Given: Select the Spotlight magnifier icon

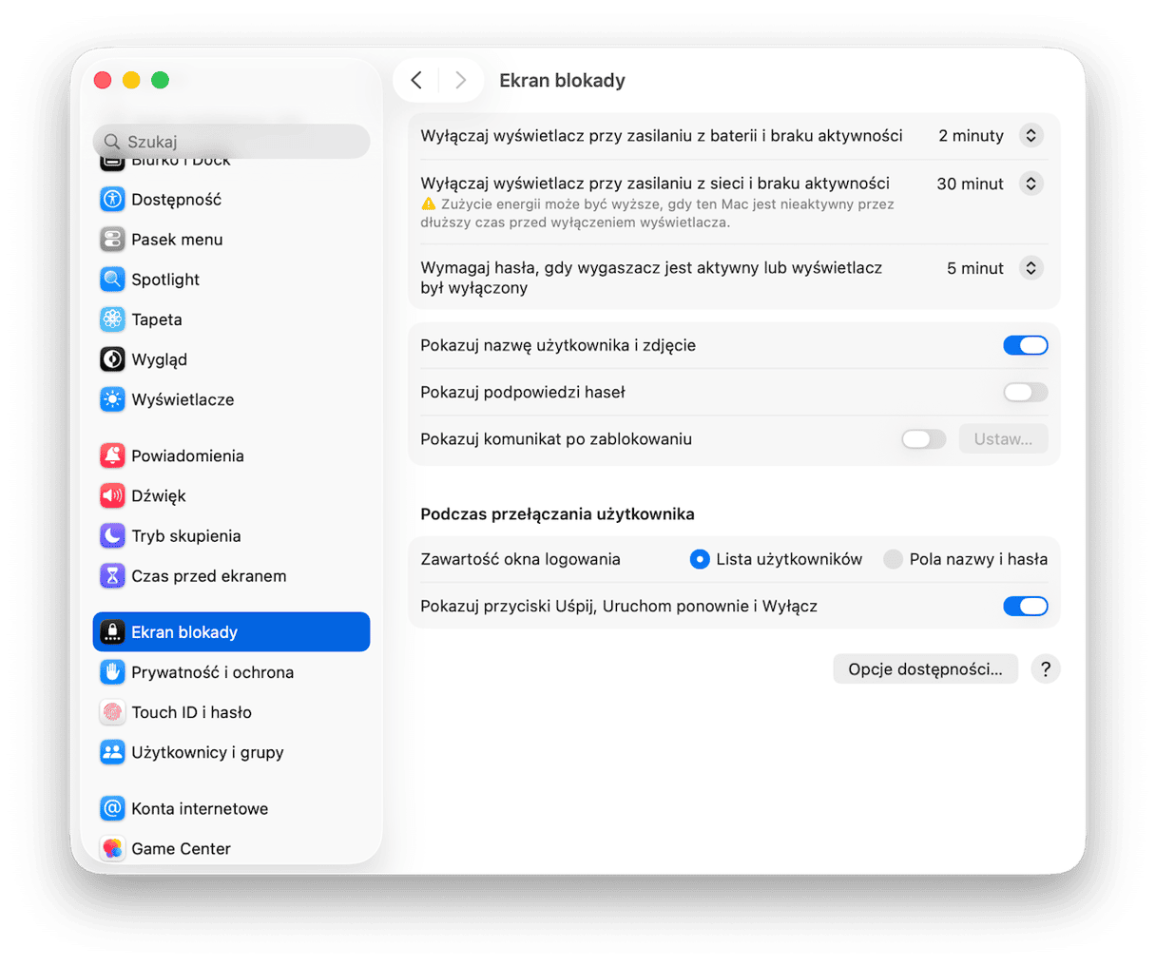Looking at the screenshot, I should click(x=112, y=280).
